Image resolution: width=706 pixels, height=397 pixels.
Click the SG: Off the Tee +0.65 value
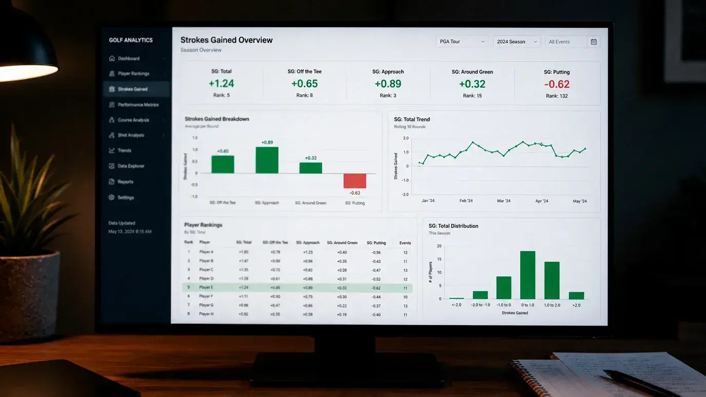click(305, 84)
